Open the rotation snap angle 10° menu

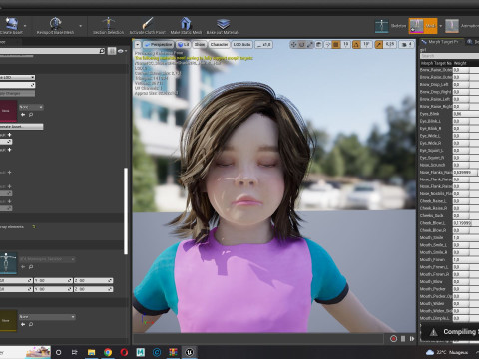tap(366, 44)
